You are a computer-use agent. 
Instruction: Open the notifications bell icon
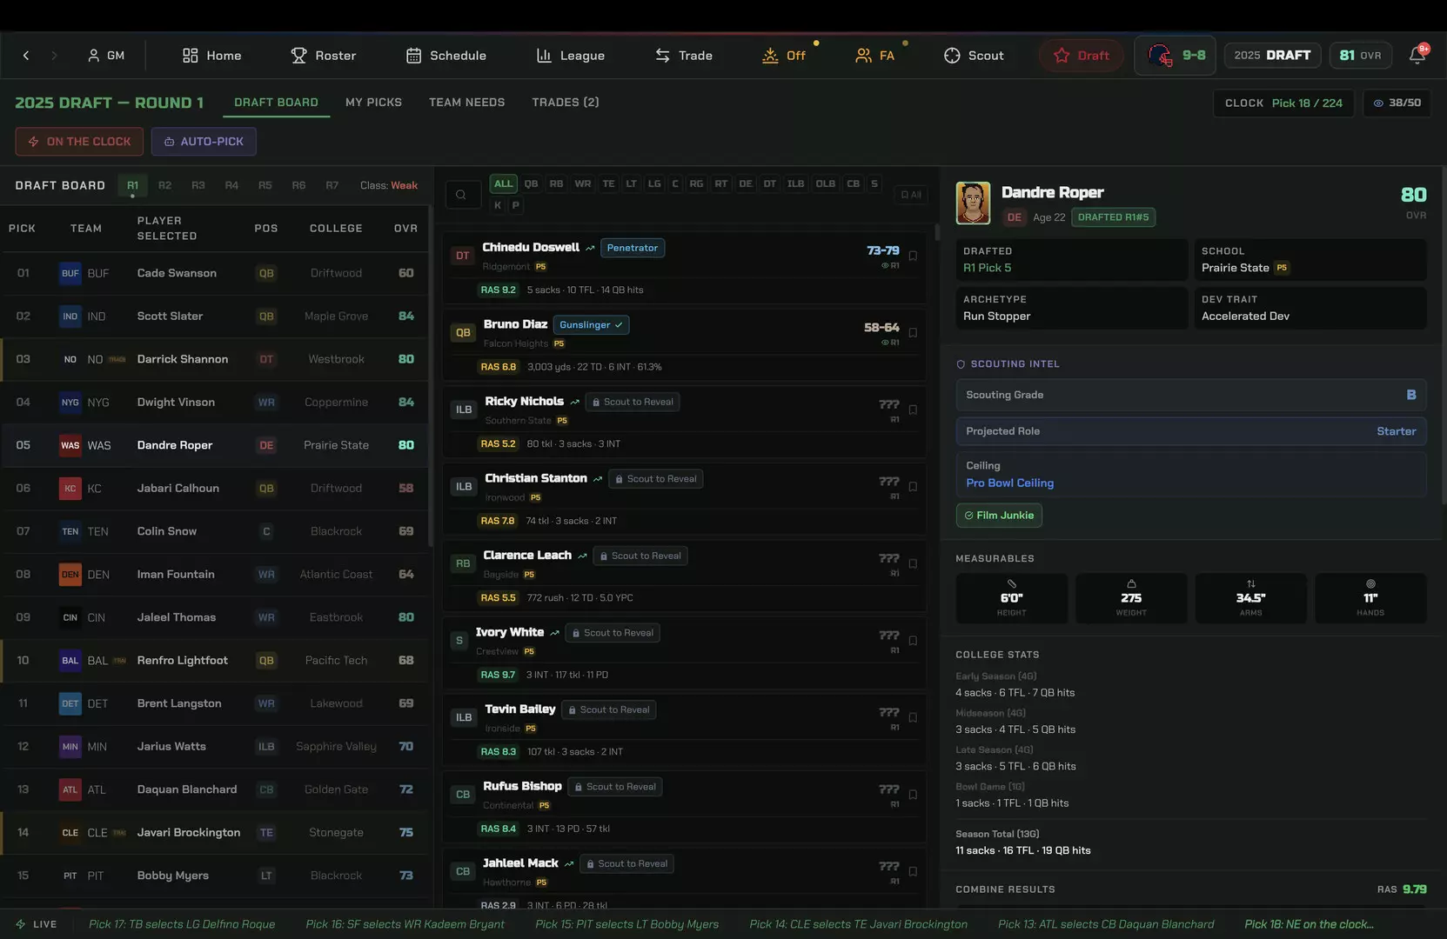pos(1417,55)
